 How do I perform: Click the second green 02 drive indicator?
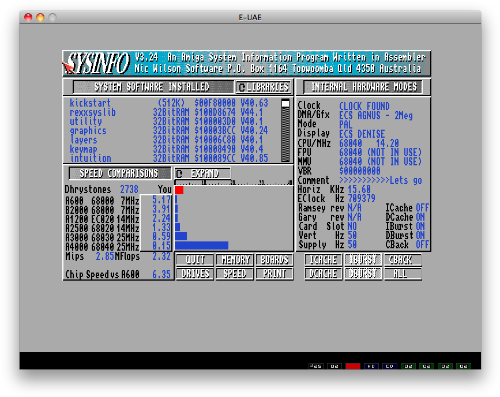(x=426, y=366)
